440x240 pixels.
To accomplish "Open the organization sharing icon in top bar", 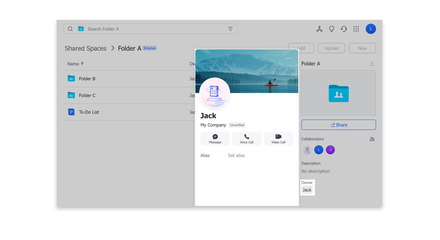I will [x=319, y=29].
